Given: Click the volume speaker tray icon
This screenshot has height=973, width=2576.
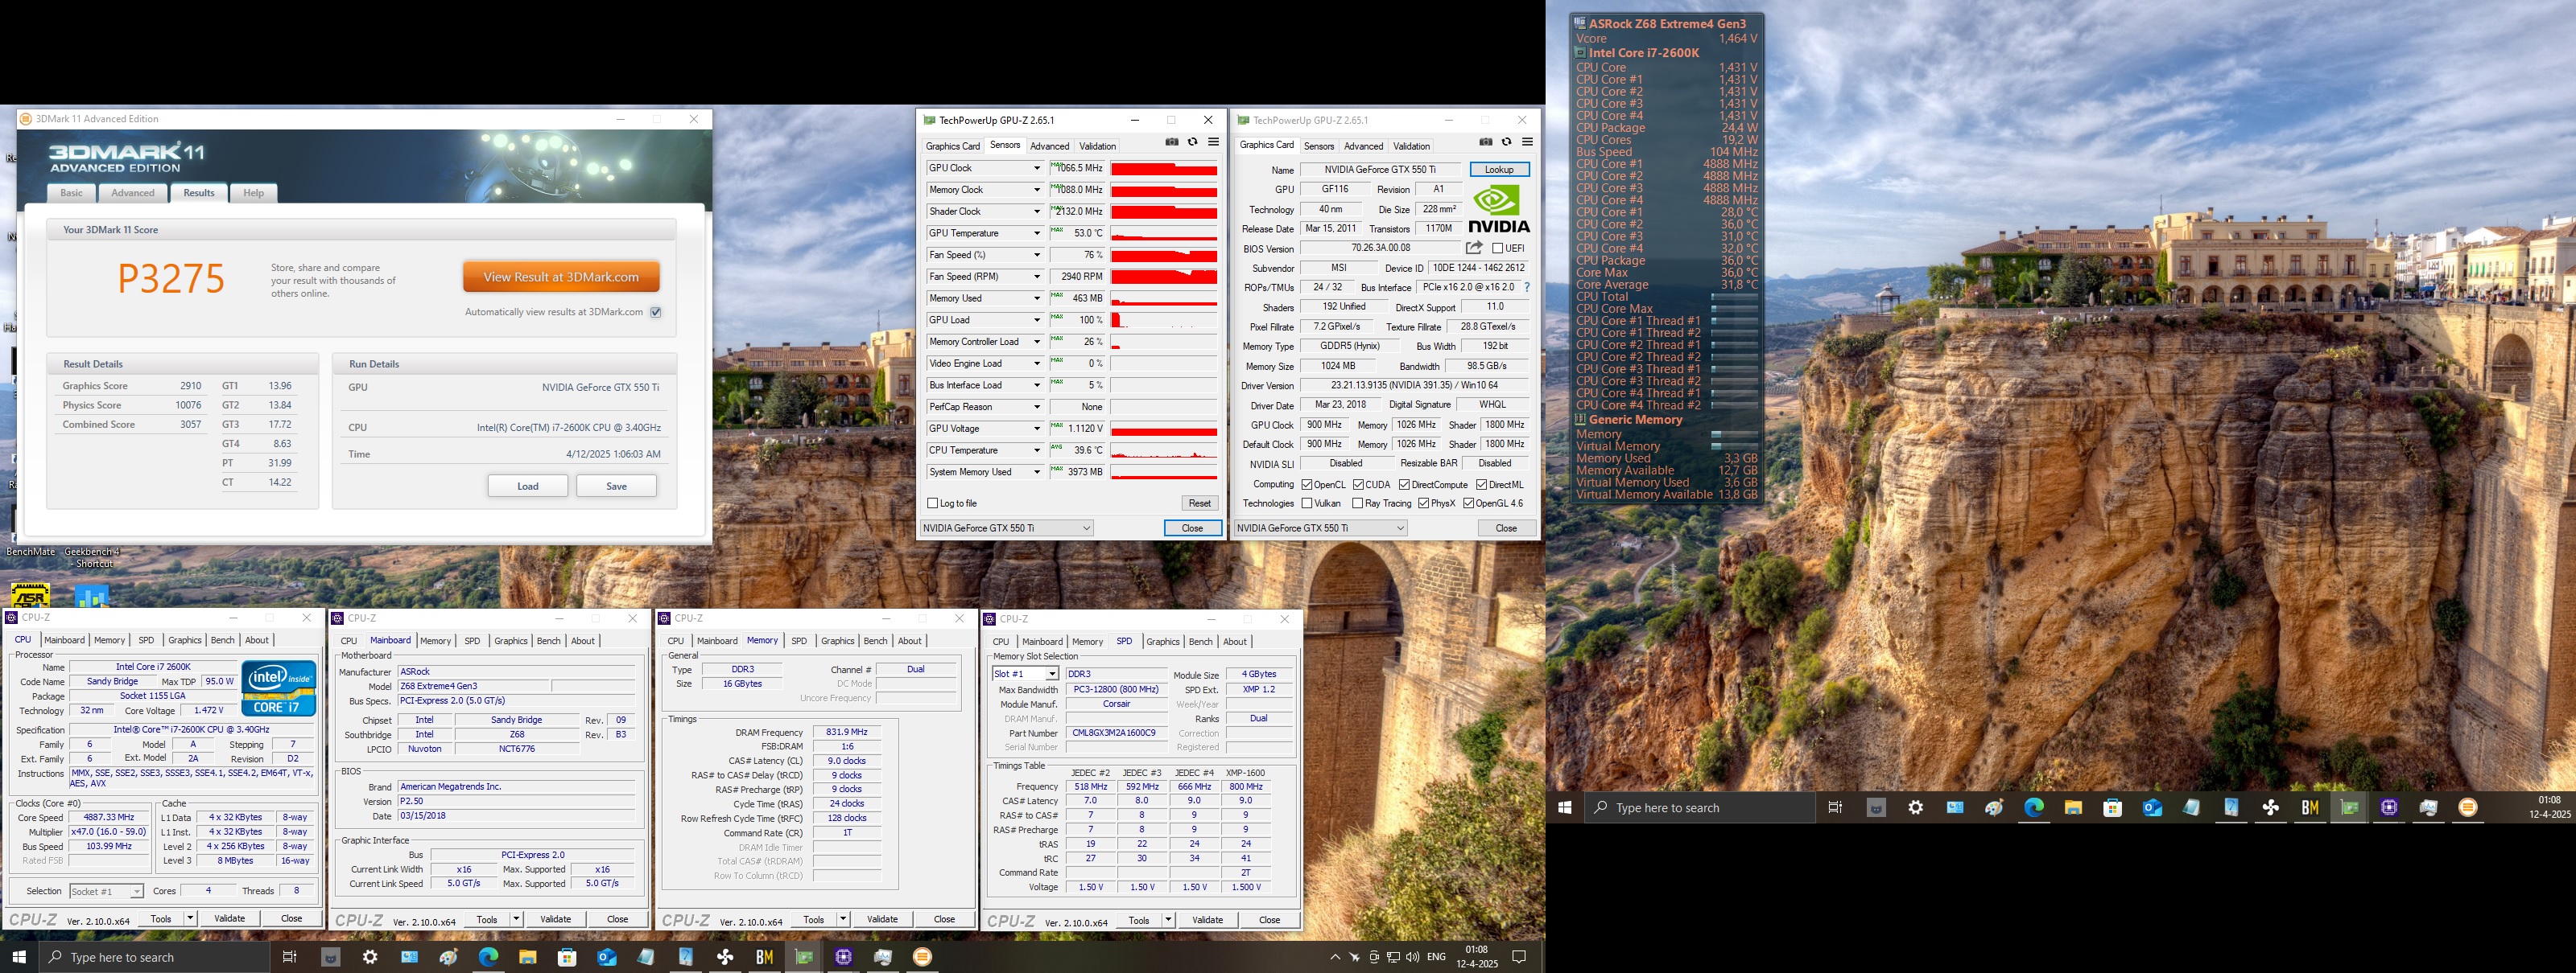Looking at the screenshot, I should point(1411,957).
